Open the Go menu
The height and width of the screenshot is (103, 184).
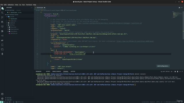tap(20, 5)
